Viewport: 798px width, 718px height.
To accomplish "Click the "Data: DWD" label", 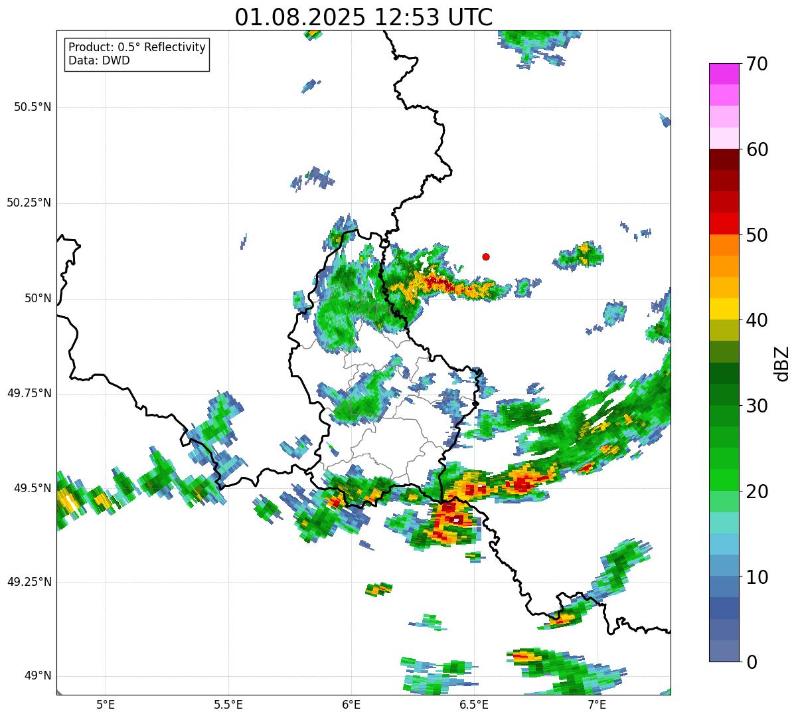I will point(99,60).
